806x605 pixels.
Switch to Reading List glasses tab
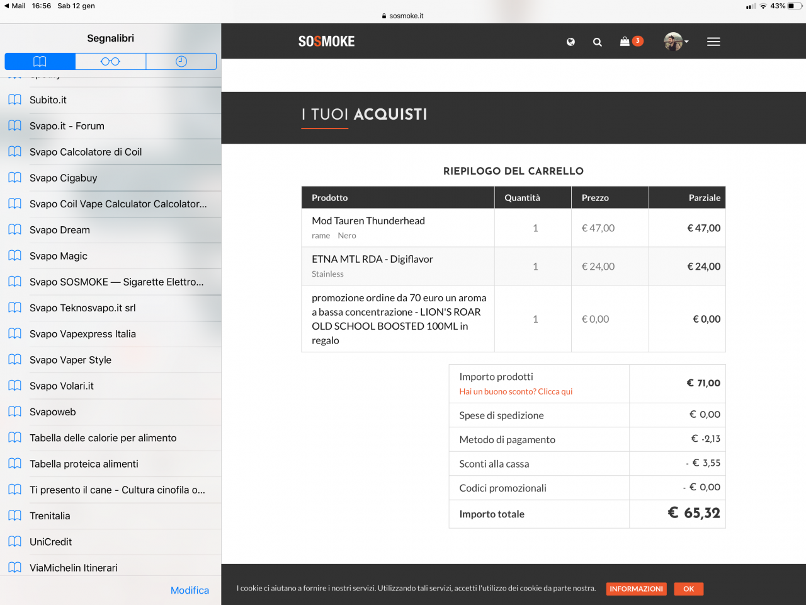click(111, 61)
